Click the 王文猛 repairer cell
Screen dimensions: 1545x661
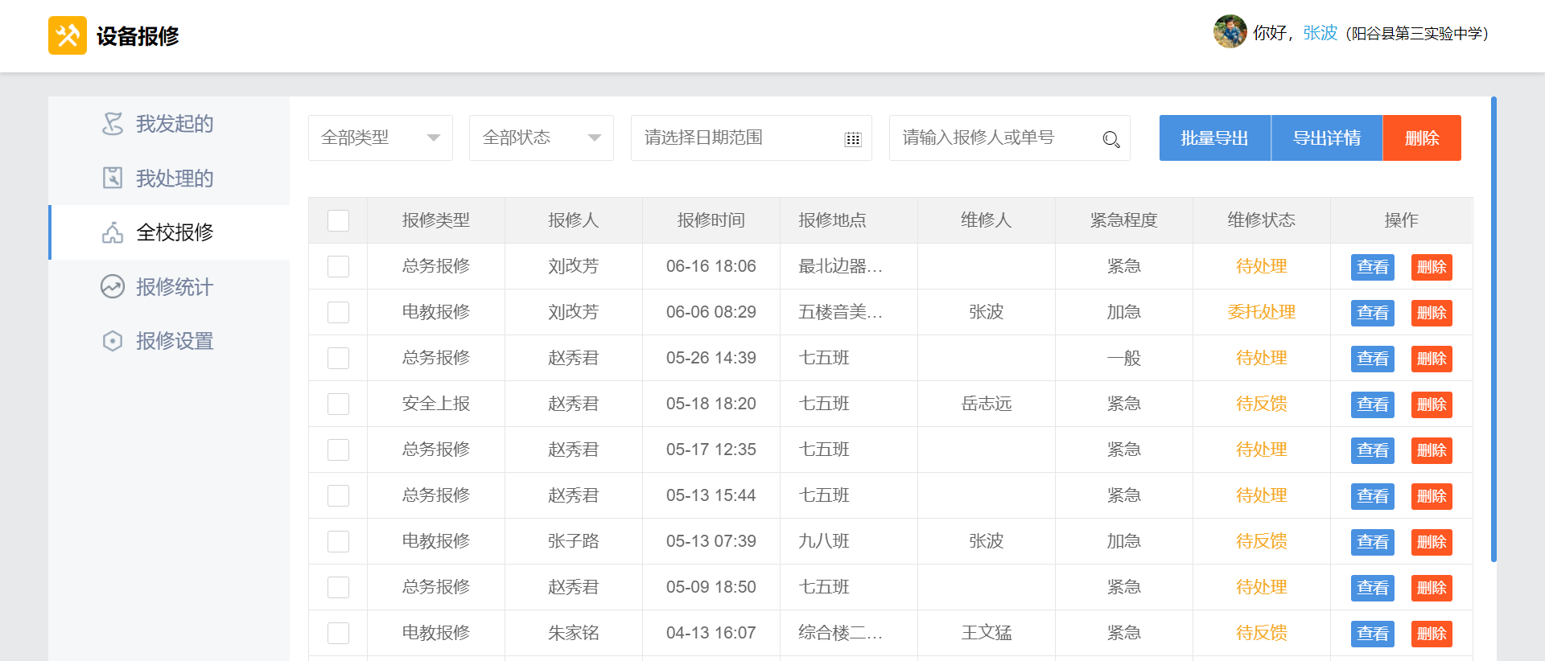click(987, 633)
